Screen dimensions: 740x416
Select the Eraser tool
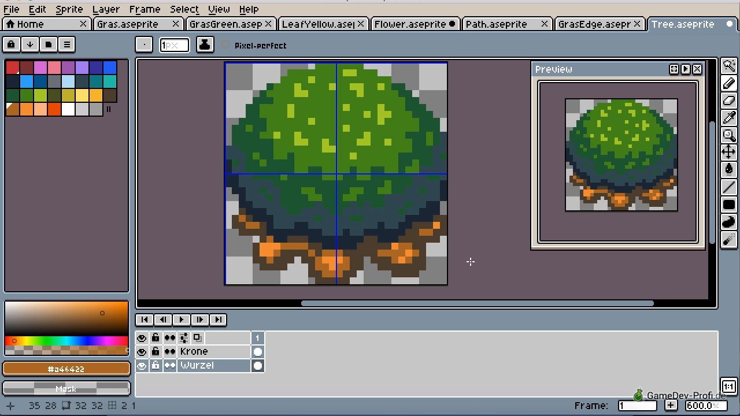[728, 101]
